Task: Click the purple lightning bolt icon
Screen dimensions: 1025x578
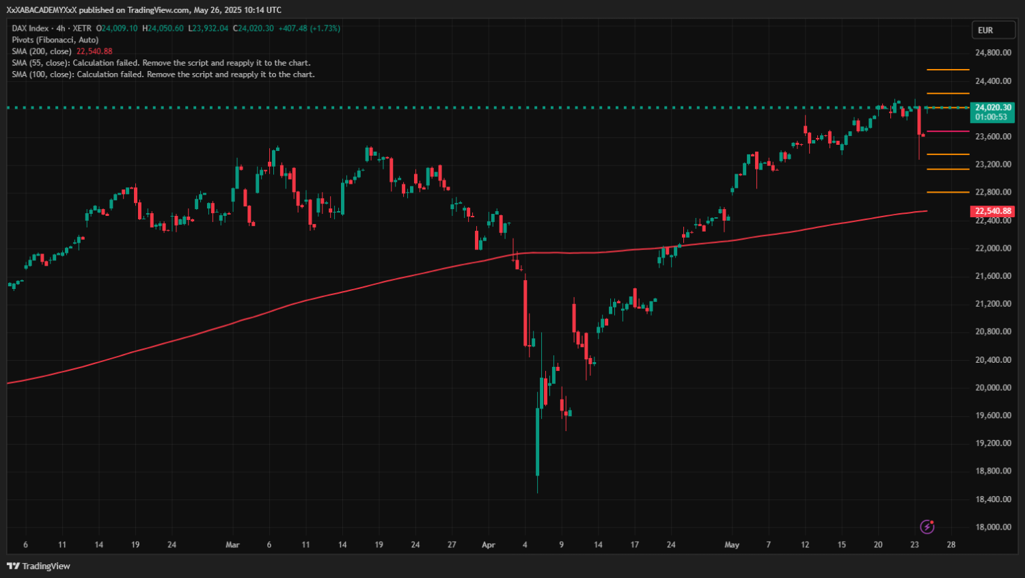Action: coord(927,527)
